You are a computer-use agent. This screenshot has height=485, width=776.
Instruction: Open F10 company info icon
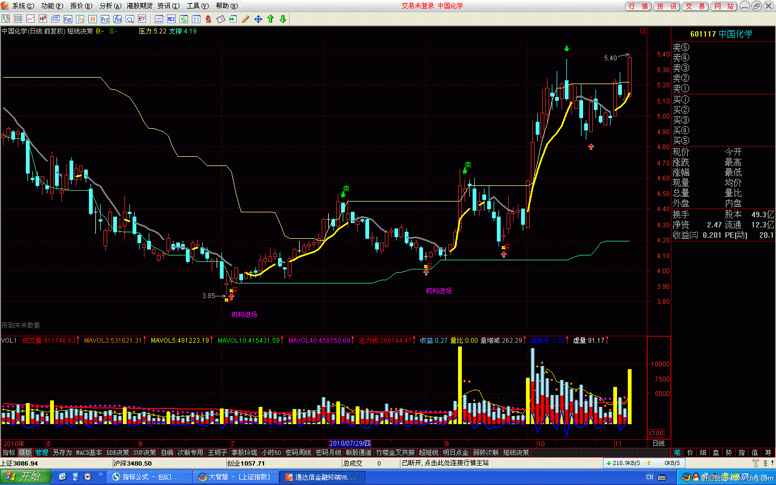tap(67, 19)
